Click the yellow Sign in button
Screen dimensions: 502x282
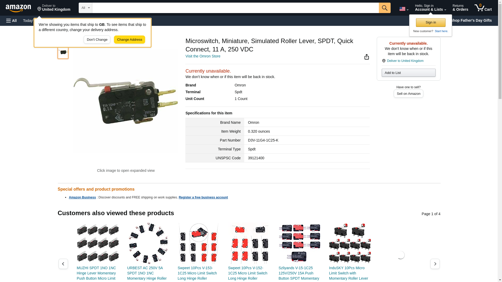coord(430,22)
